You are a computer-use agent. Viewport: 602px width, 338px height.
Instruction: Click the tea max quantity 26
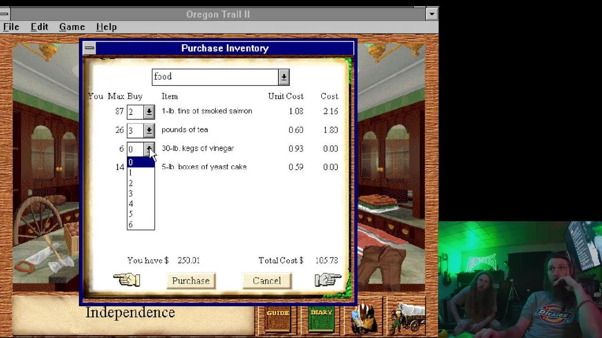pos(119,130)
